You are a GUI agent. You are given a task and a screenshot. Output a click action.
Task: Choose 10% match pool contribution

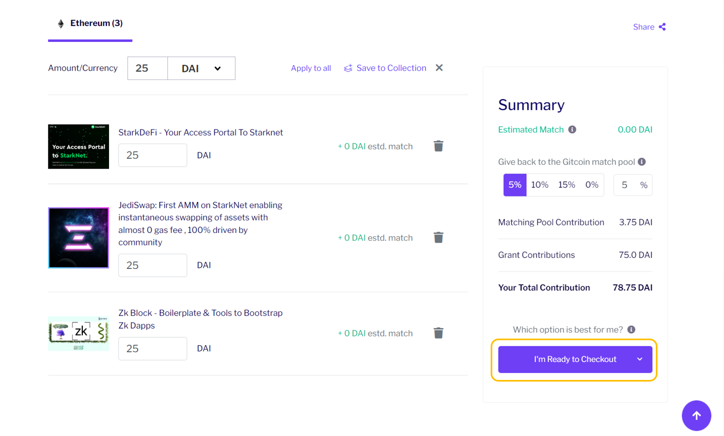539,185
